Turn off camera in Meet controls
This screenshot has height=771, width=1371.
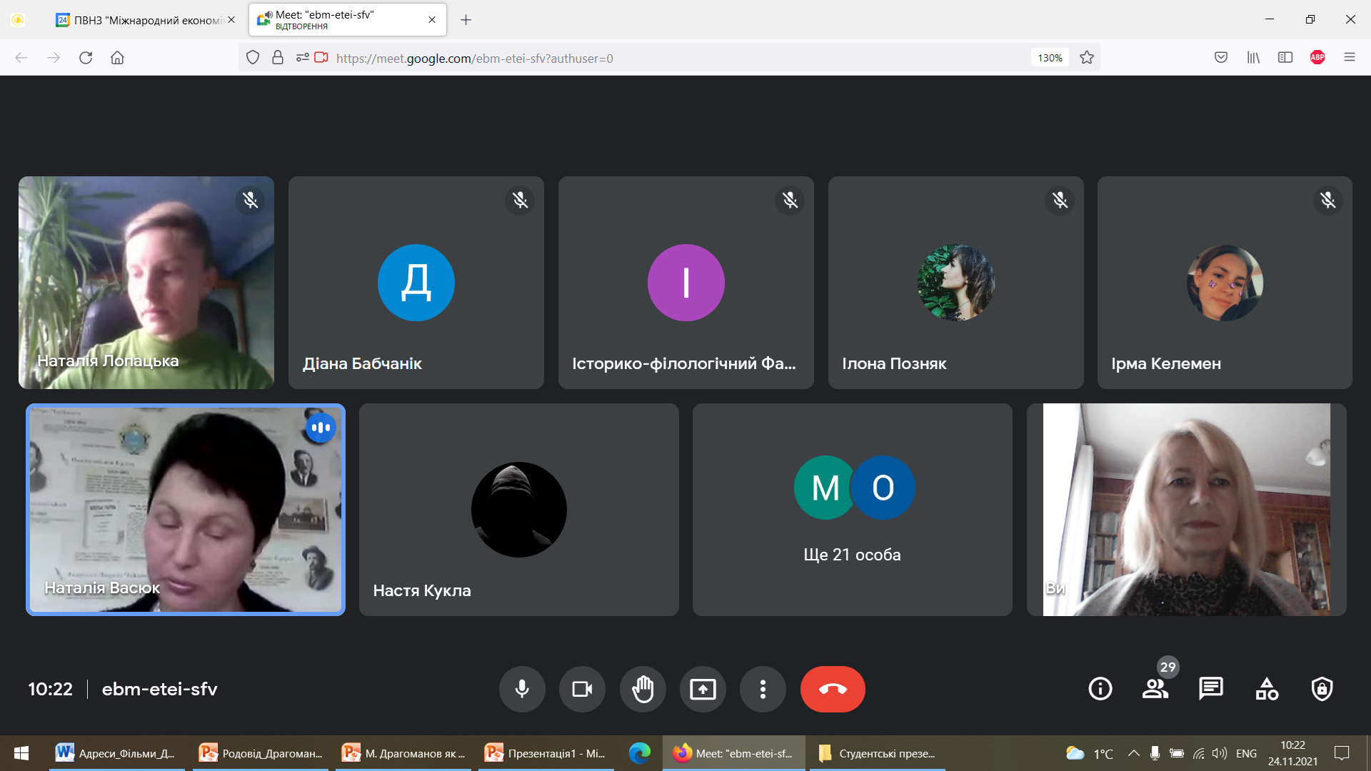[x=582, y=689]
